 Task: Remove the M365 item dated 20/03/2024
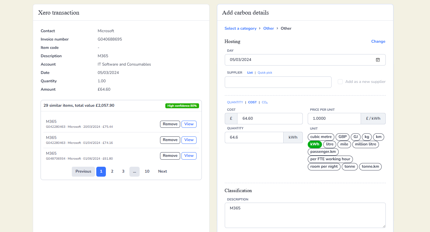coord(170,124)
